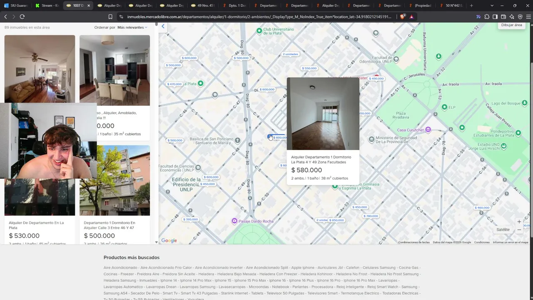Switch to the Stream - Kick tab

click(47, 5)
